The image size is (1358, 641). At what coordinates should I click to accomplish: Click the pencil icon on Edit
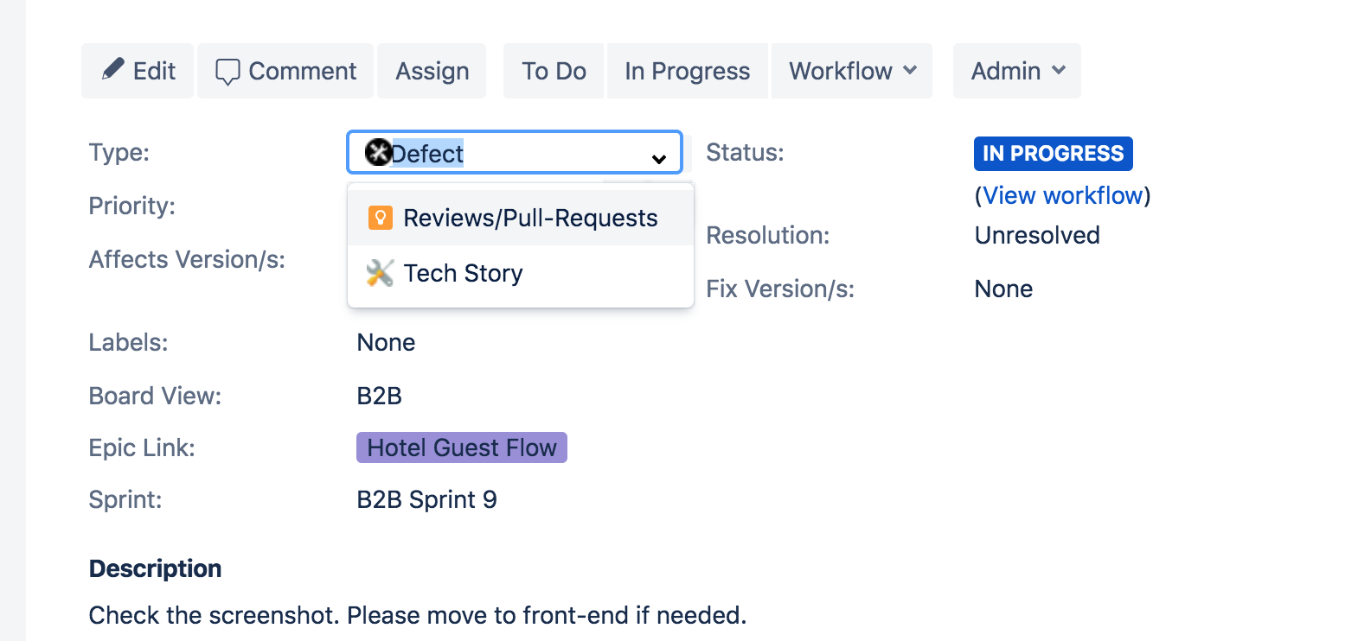click(113, 69)
